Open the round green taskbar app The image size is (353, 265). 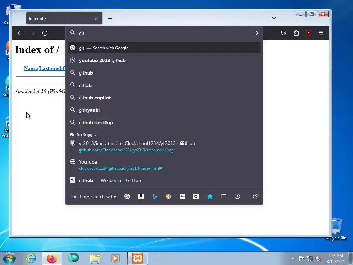coord(73,258)
